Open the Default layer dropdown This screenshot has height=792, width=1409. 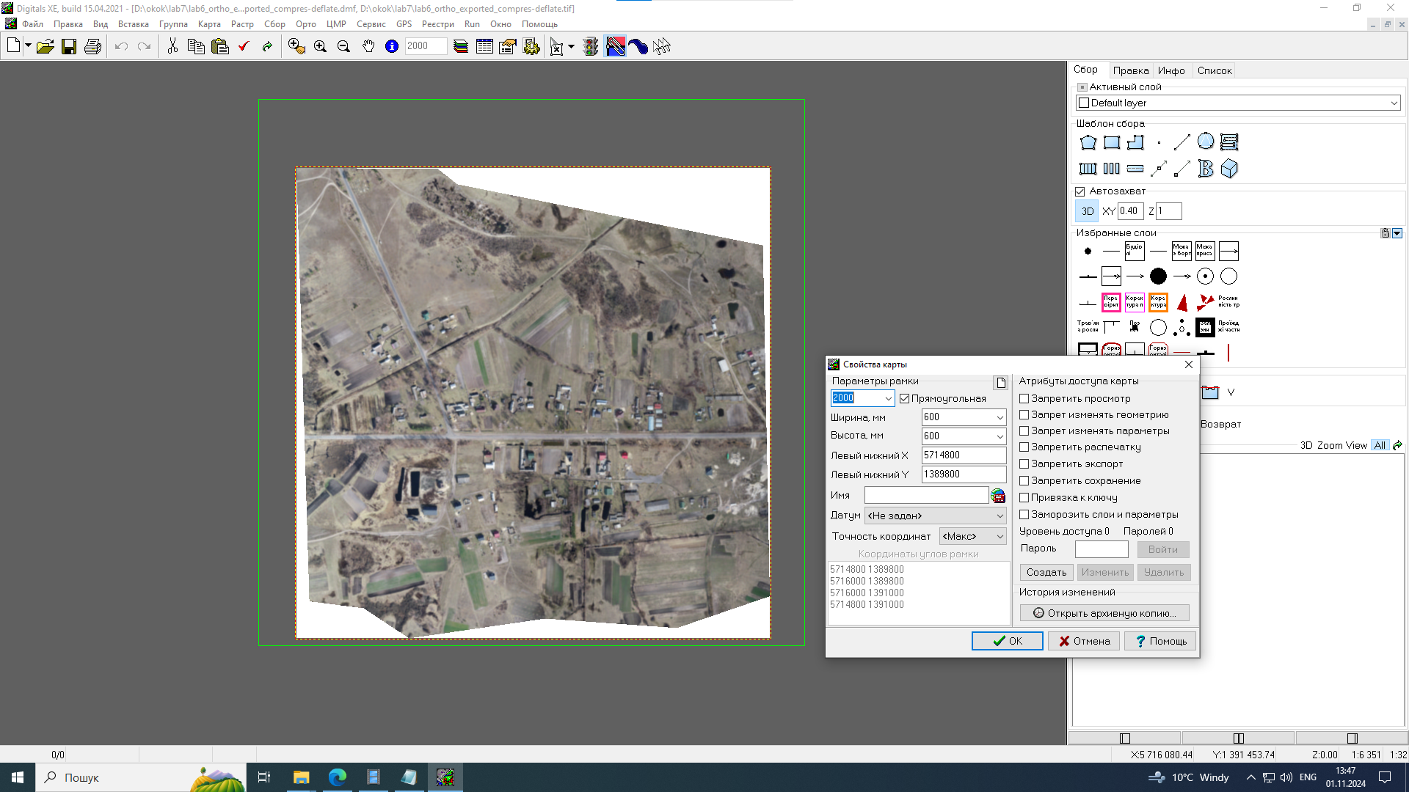point(1394,103)
